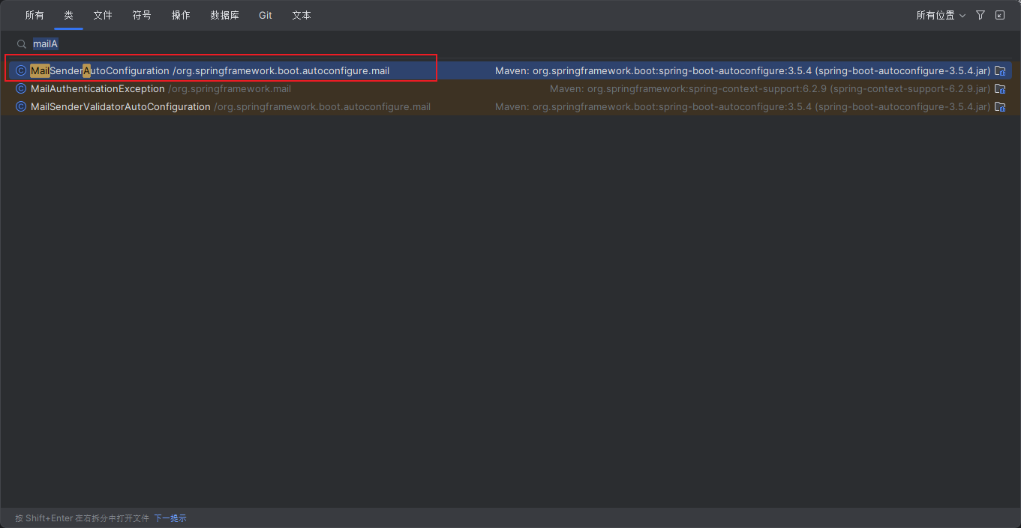Image resolution: width=1021 pixels, height=528 pixels.
Task: Click class icon beside MailSenderAutoConfiguration
Action: (21, 70)
